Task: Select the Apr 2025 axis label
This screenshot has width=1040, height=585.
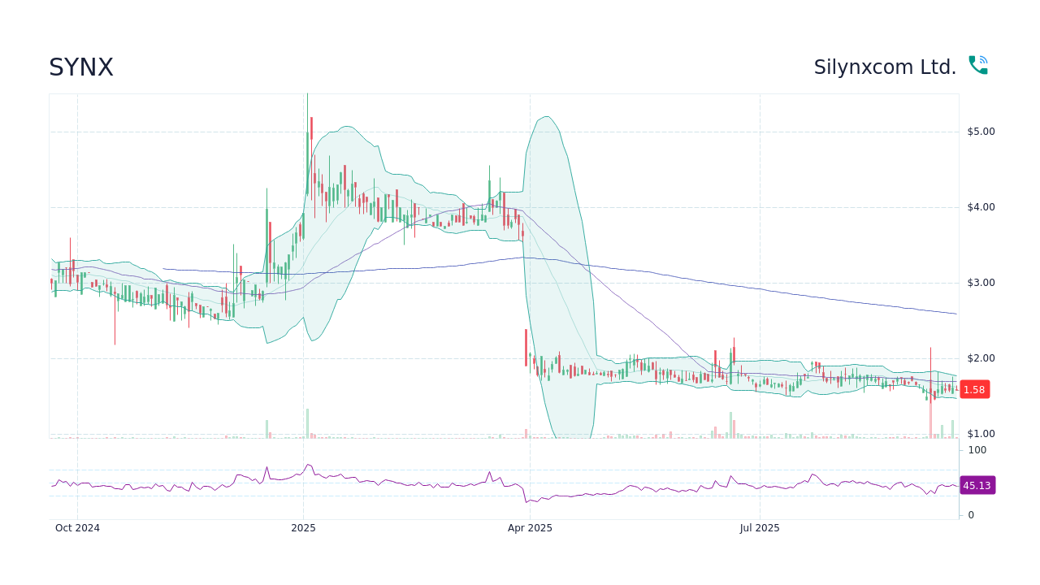Action: click(x=530, y=527)
